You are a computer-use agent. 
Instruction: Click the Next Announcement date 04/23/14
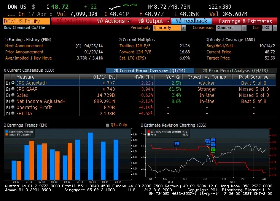point(94,46)
